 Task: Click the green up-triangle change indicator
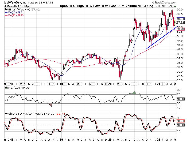click(x=175, y=6)
